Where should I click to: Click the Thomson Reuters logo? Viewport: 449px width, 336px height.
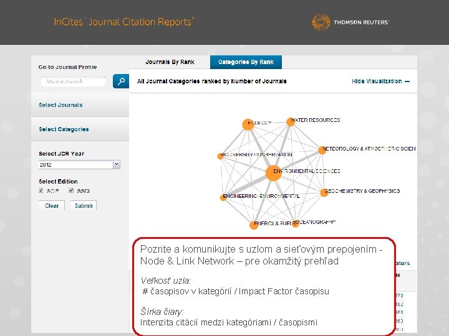350,22
